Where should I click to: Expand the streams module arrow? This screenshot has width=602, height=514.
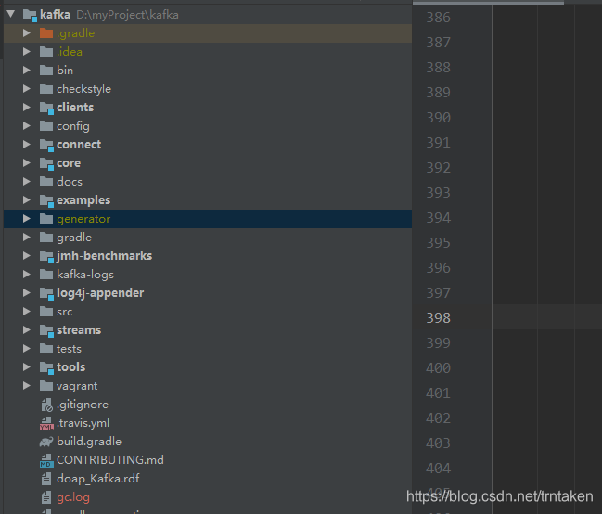27,329
